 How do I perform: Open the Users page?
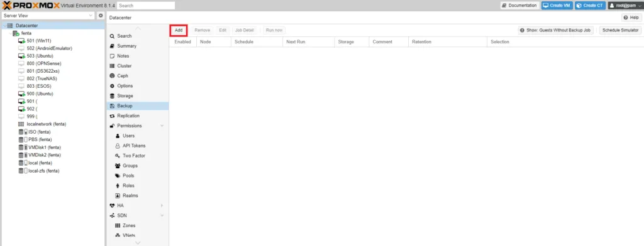click(138, 136)
